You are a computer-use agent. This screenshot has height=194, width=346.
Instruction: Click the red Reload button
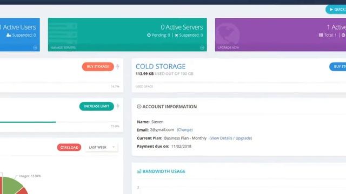(69, 147)
